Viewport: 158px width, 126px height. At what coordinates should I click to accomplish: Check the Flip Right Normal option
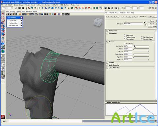[x=142, y=37]
